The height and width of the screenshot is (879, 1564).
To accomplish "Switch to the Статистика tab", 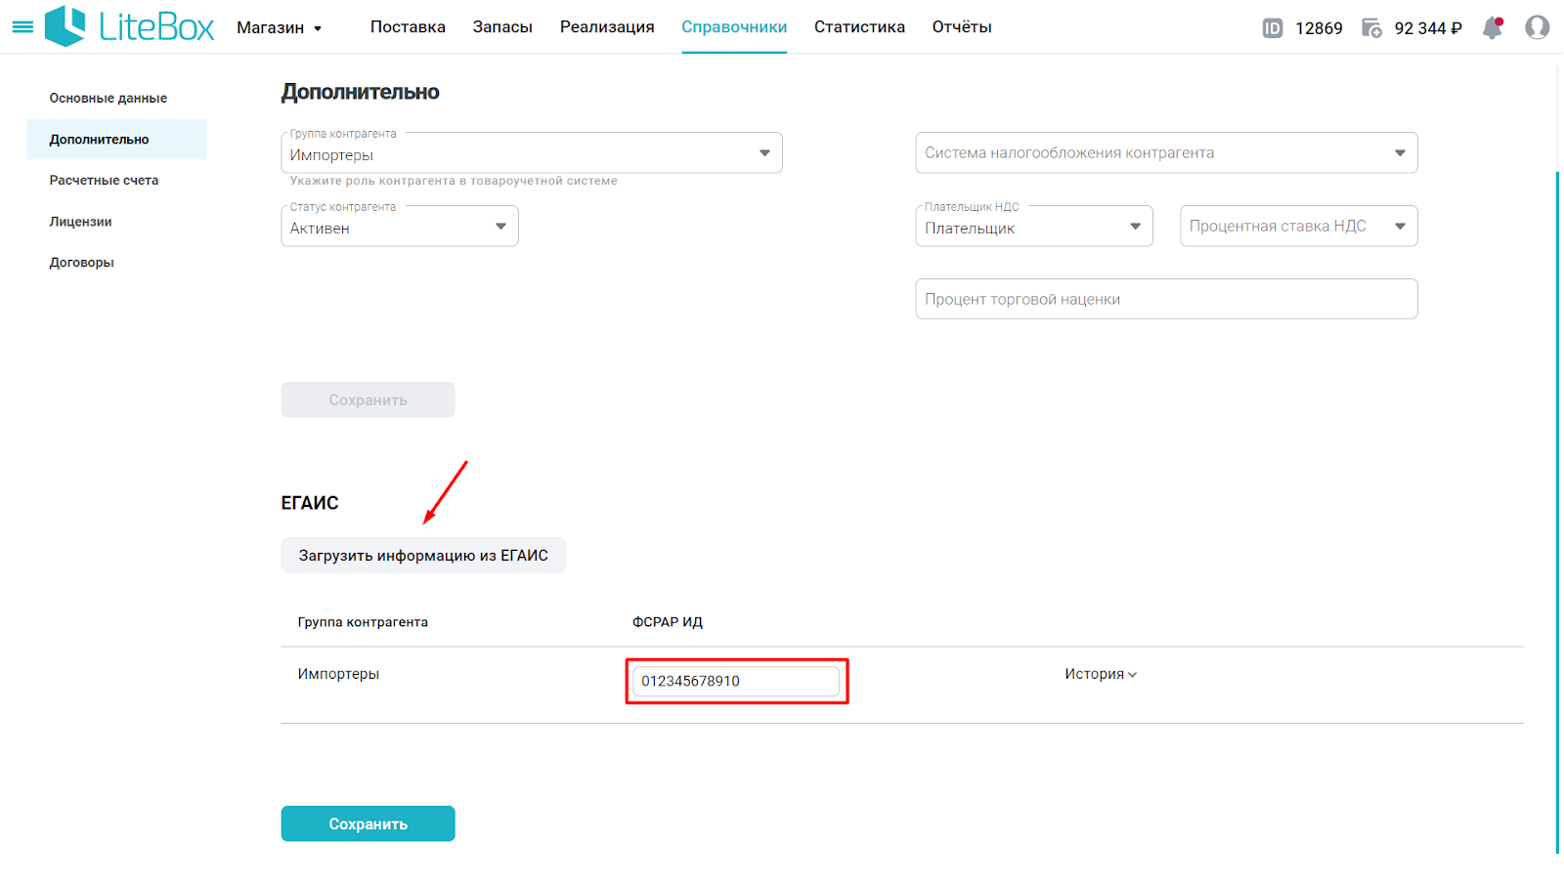I will pos(859,27).
